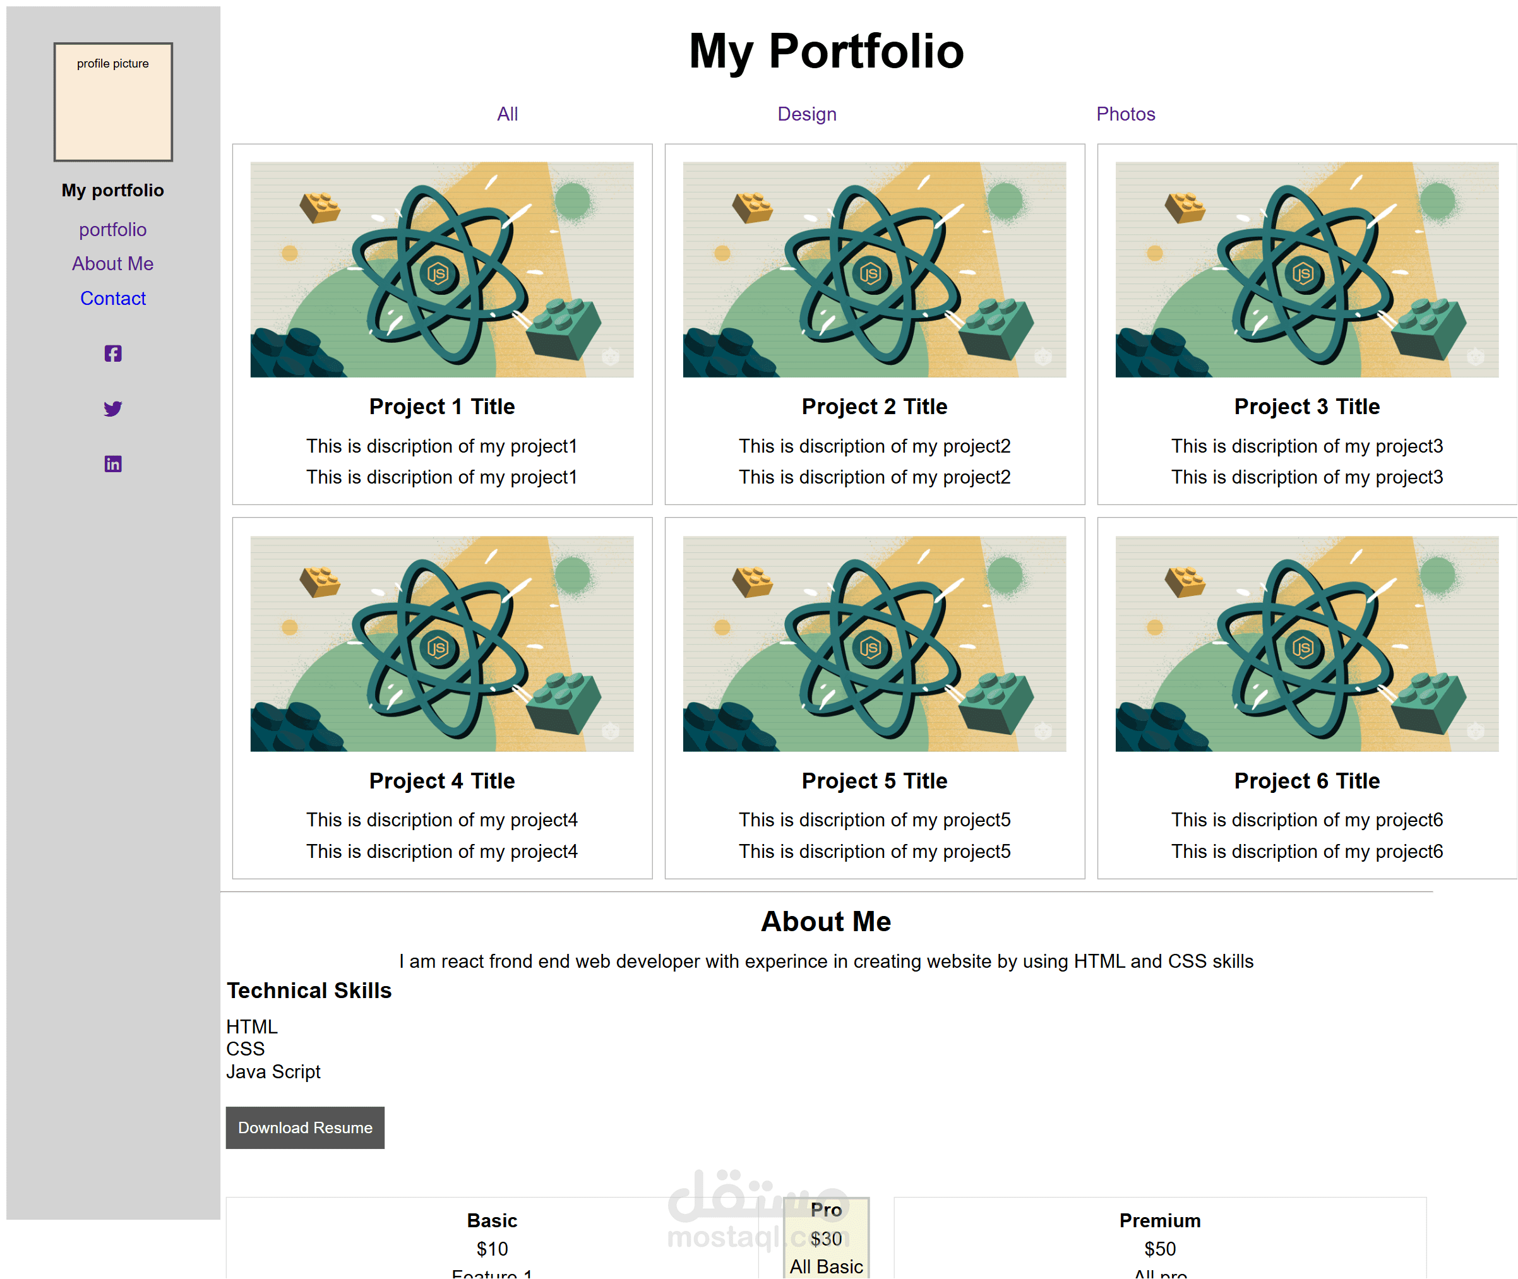Open the Contact navigation link

pyautogui.click(x=112, y=298)
